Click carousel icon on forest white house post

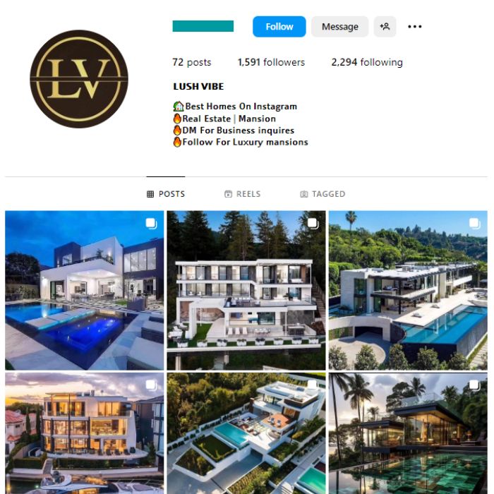pyautogui.click(x=313, y=224)
